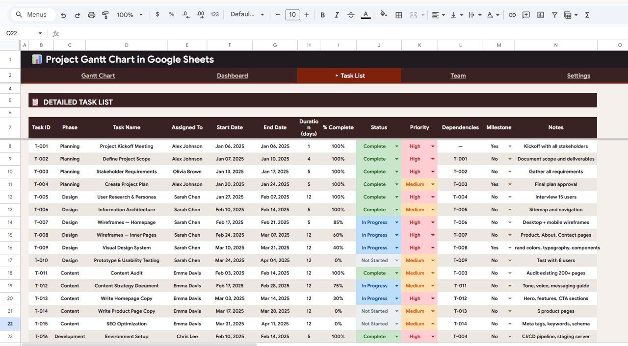The image size is (628, 346).
Task: Create a filter with the Filter icon
Action: 554,15
